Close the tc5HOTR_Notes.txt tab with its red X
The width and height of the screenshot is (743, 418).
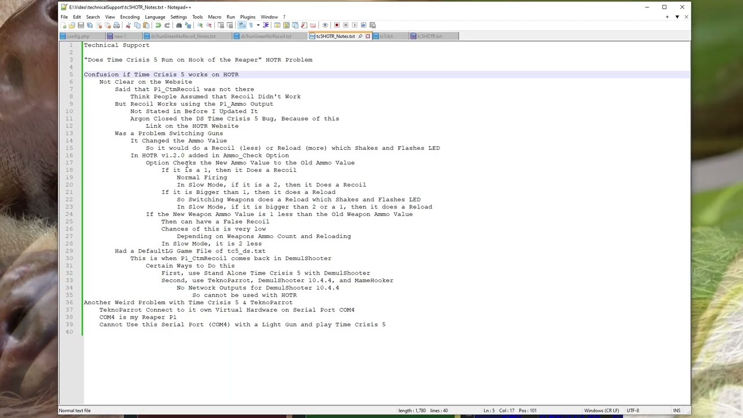pyautogui.click(x=367, y=36)
